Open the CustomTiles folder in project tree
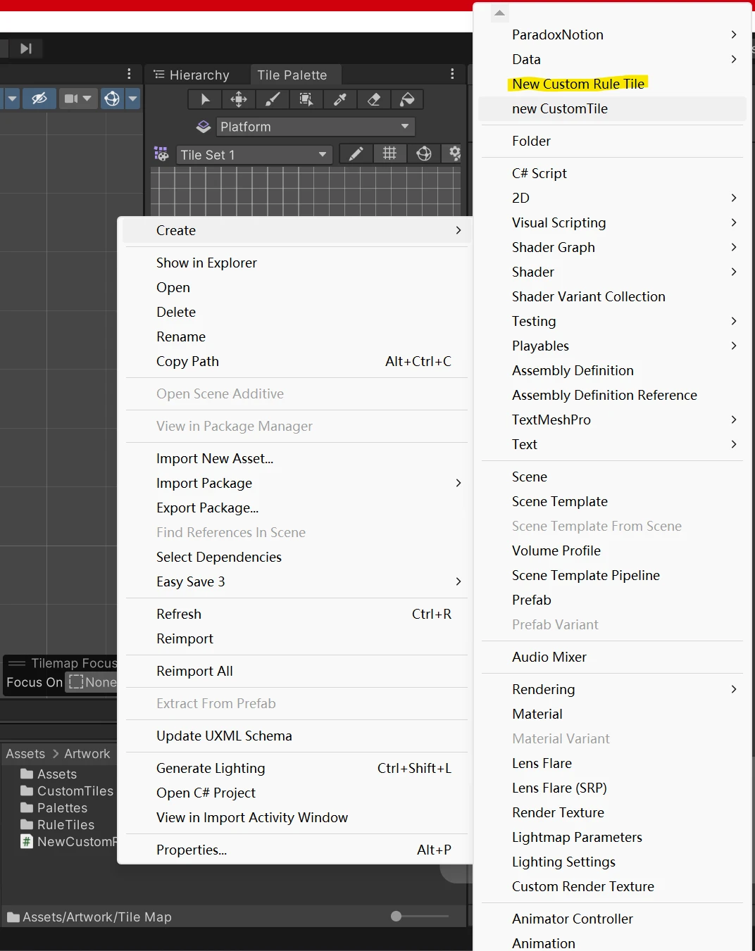This screenshot has height=951, width=755. pyautogui.click(x=75, y=791)
